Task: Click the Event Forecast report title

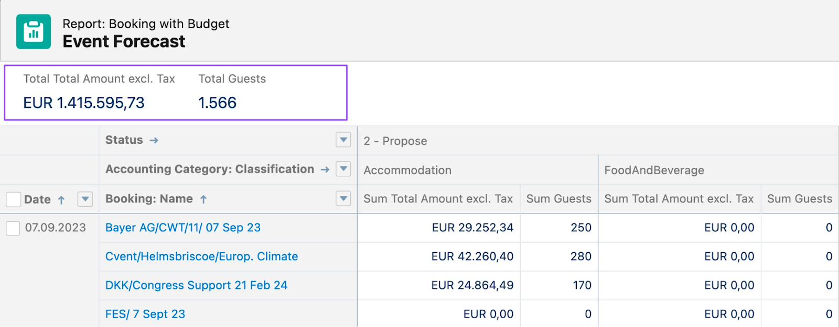Action: [124, 41]
